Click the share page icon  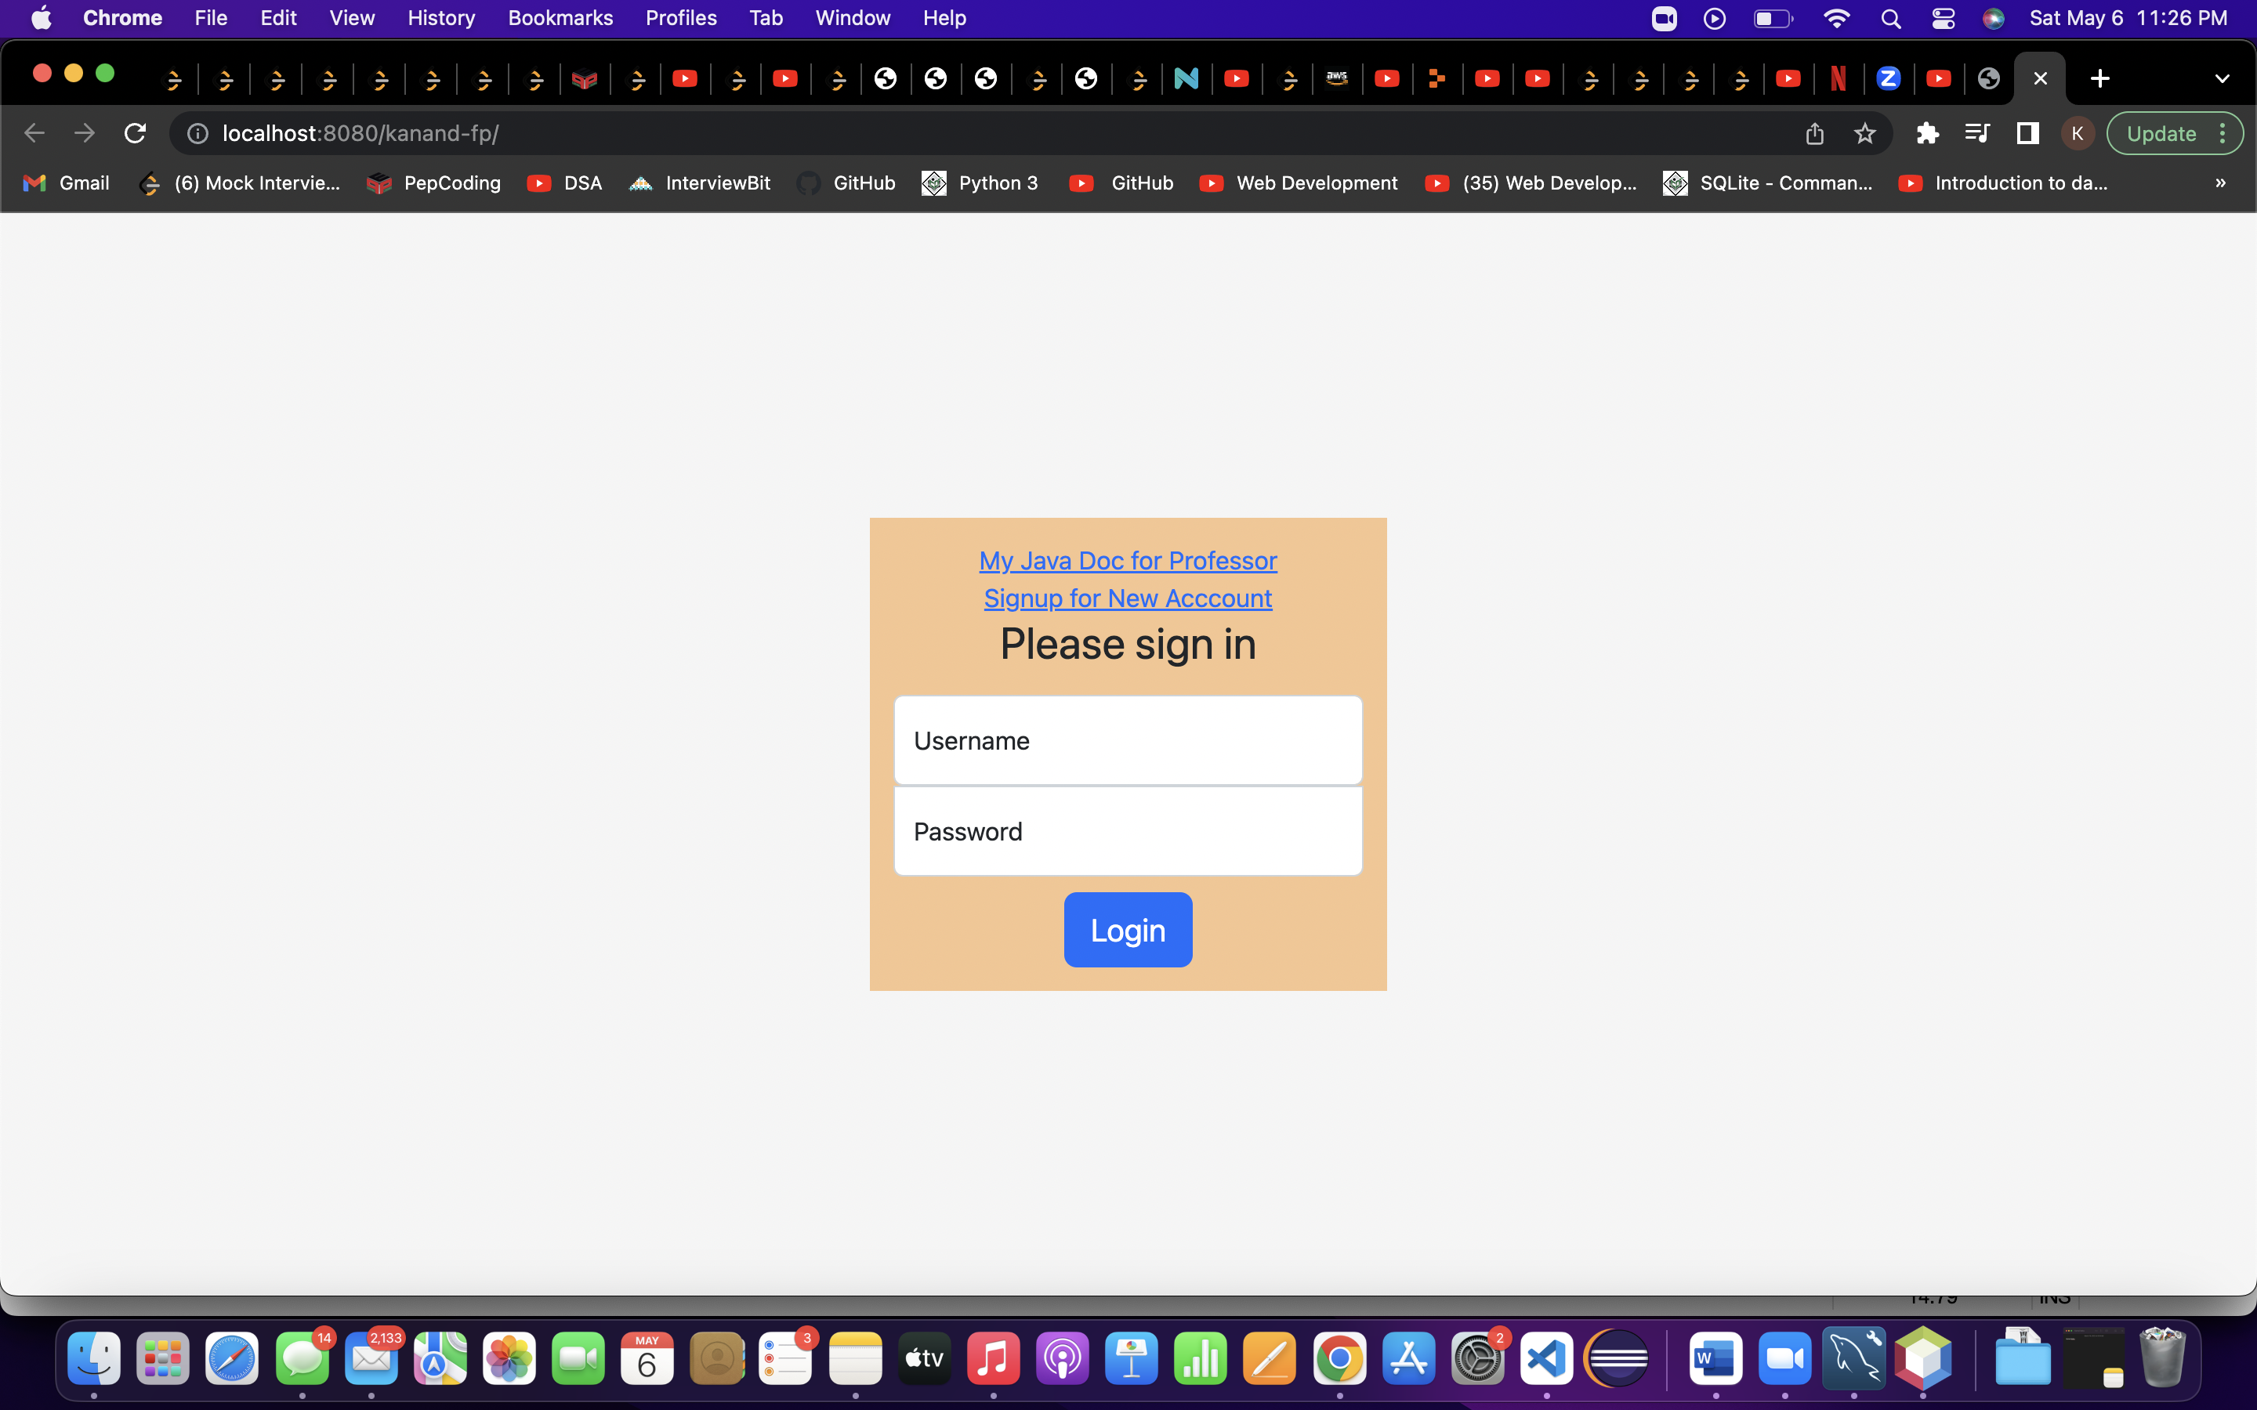click(x=1814, y=133)
